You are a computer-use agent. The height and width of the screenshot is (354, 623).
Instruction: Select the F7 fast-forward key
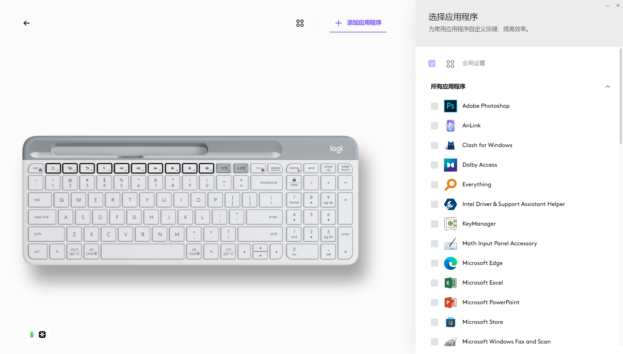point(155,168)
